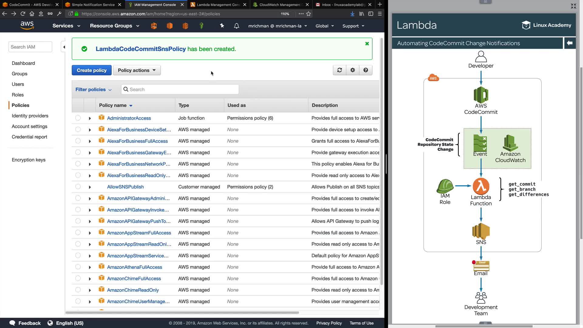Open the Policy actions dropdown

click(x=137, y=70)
